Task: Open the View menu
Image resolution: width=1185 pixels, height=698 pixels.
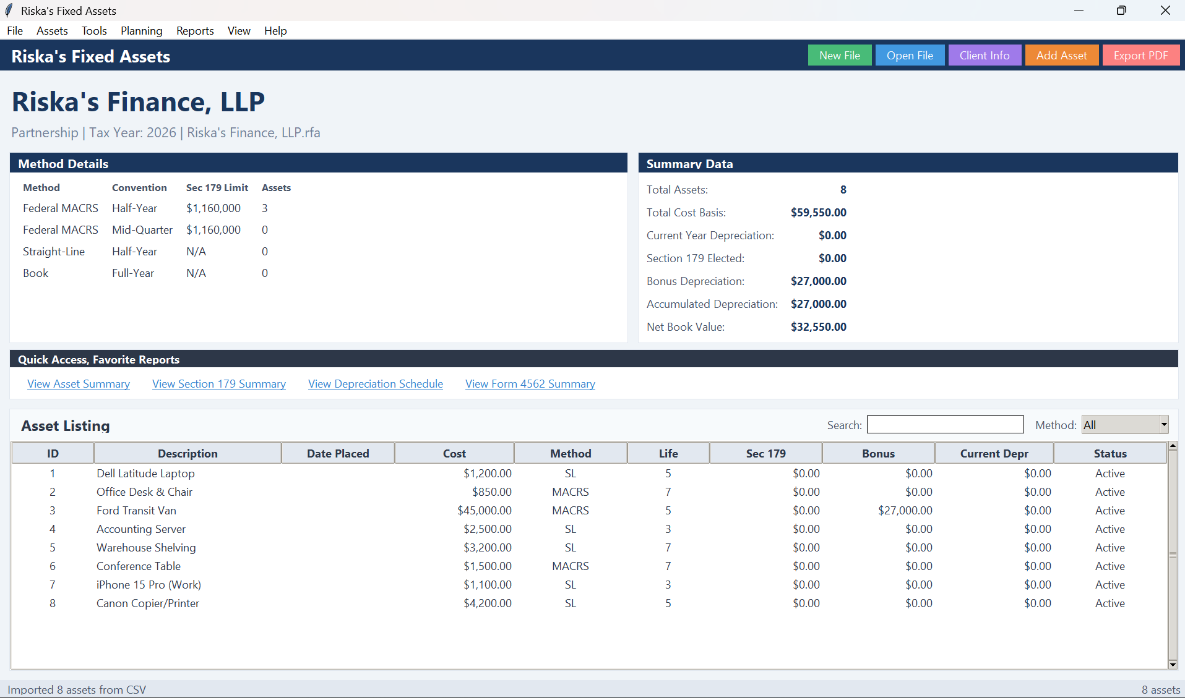Action: click(238, 30)
